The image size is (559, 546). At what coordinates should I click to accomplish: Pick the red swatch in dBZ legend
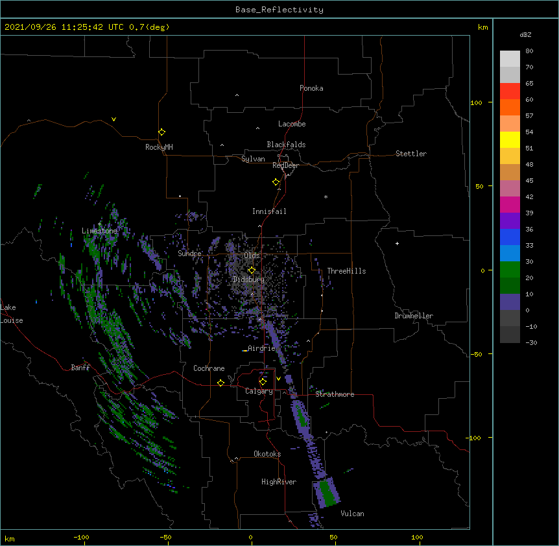pyautogui.click(x=510, y=91)
